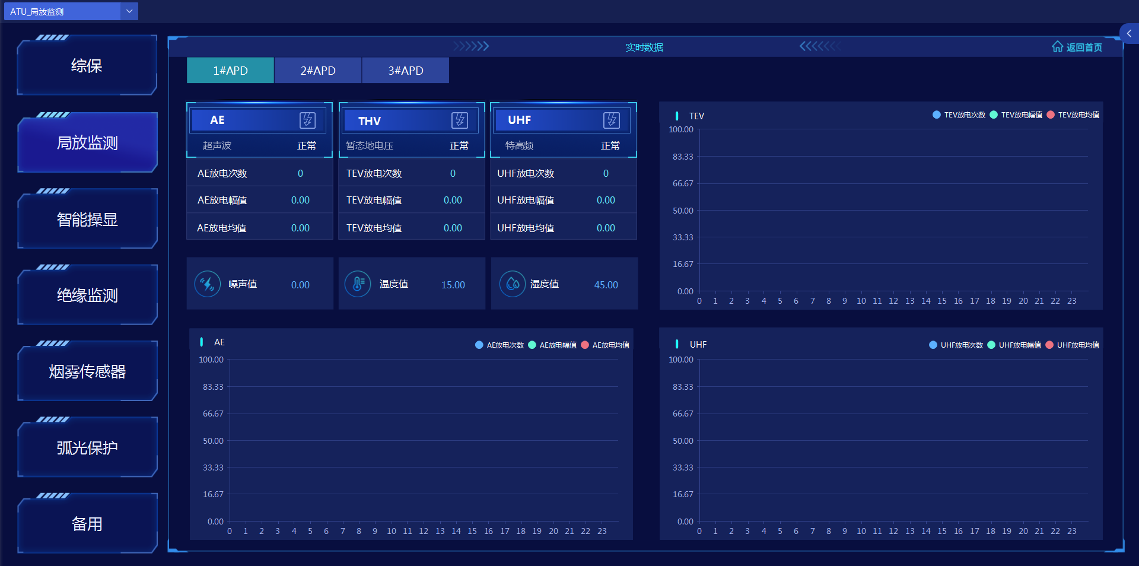This screenshot has height=566, width=1139.
Task: Open the 烟雾传感器 sidebar item
Action: click(x=87, y=372)
